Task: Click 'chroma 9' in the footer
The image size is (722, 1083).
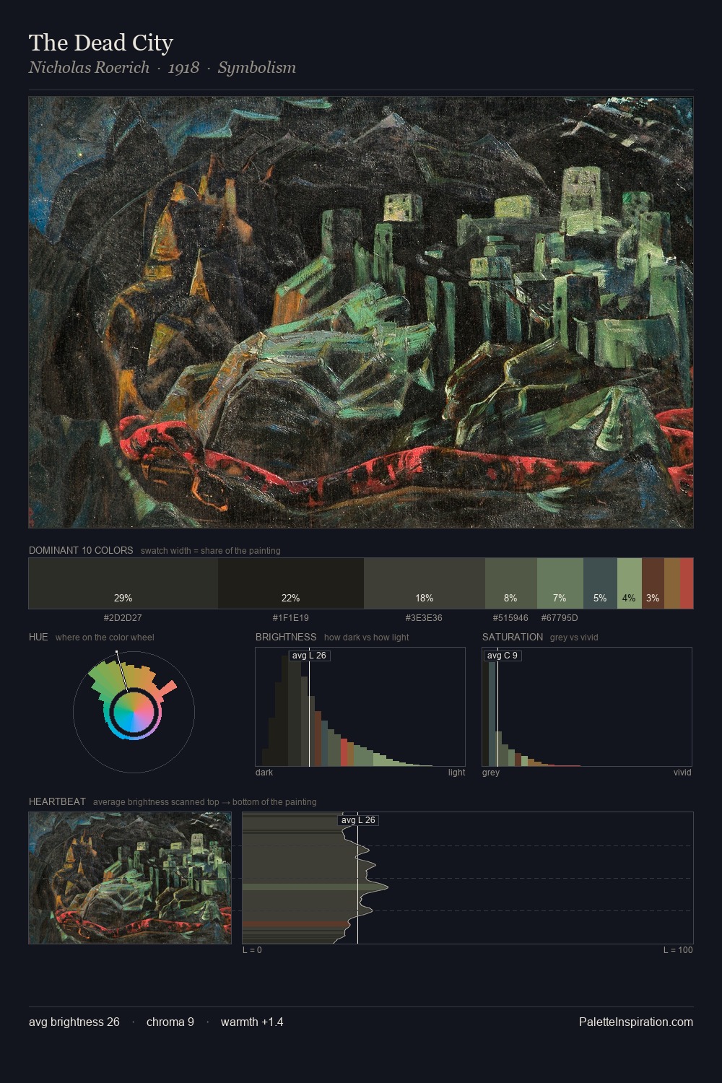Action: coord(170,1022)
